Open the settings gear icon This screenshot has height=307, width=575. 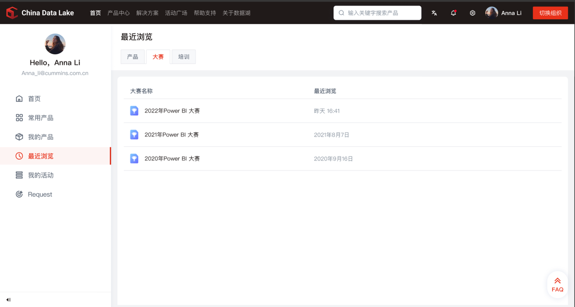(472, 13)
